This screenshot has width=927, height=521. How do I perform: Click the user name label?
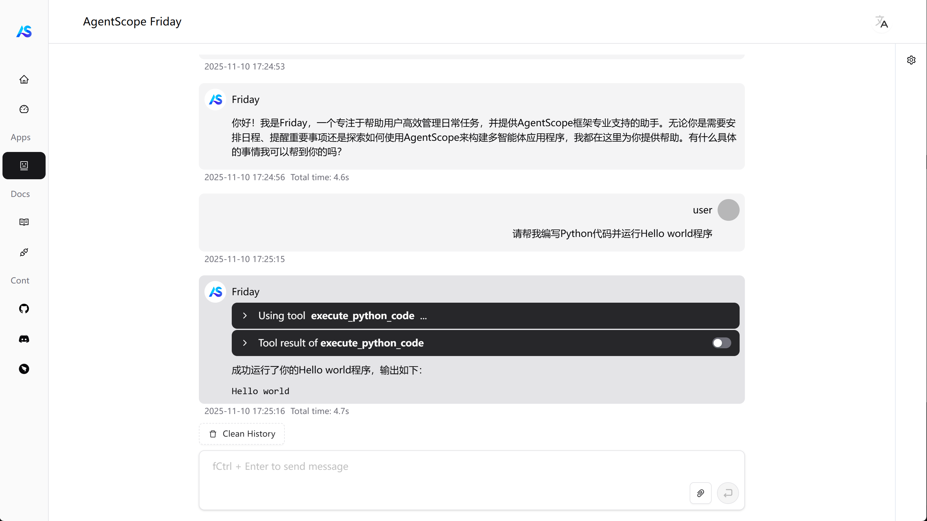coord(702,210)
